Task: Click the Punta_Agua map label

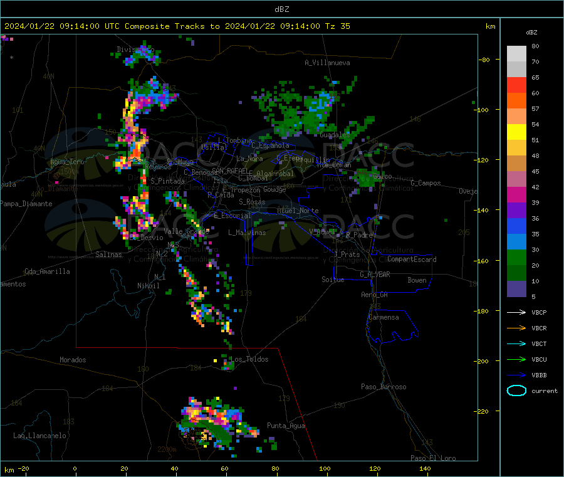Action: (286, 426)
